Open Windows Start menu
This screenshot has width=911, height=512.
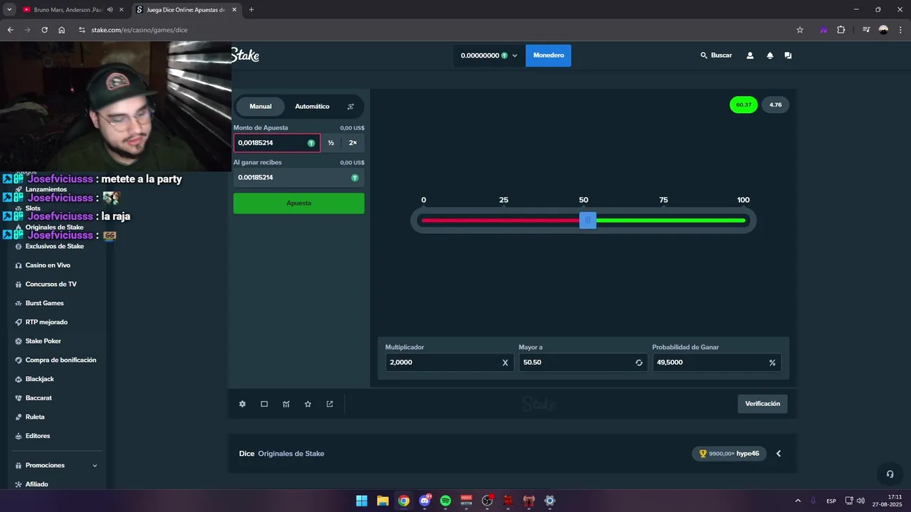362,501
